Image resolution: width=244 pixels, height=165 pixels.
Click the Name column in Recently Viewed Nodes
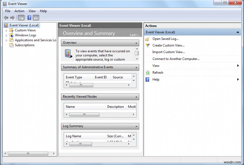tap(85, 107)
